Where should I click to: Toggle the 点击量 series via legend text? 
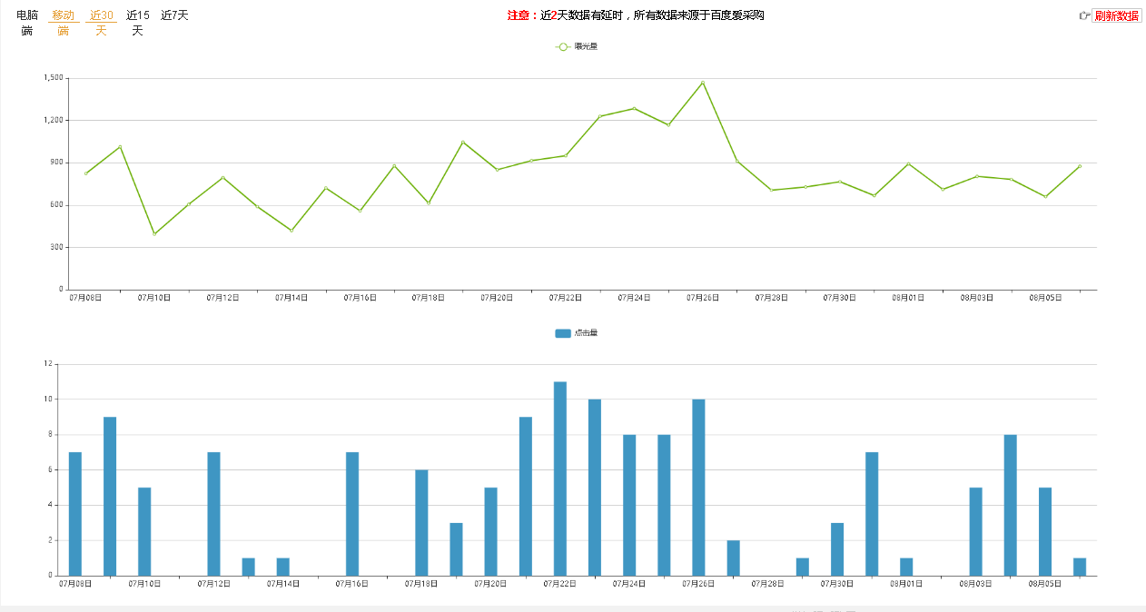586,333
